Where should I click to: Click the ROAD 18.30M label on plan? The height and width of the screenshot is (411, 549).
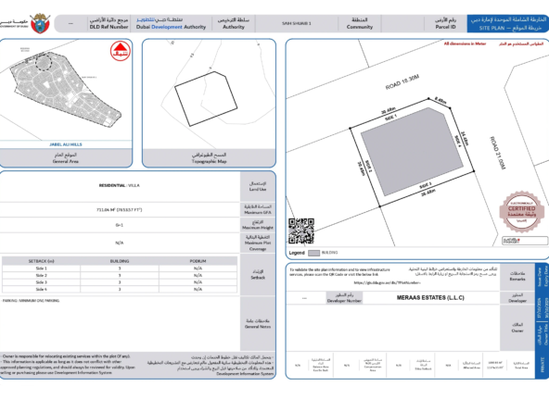pos(402,82)
